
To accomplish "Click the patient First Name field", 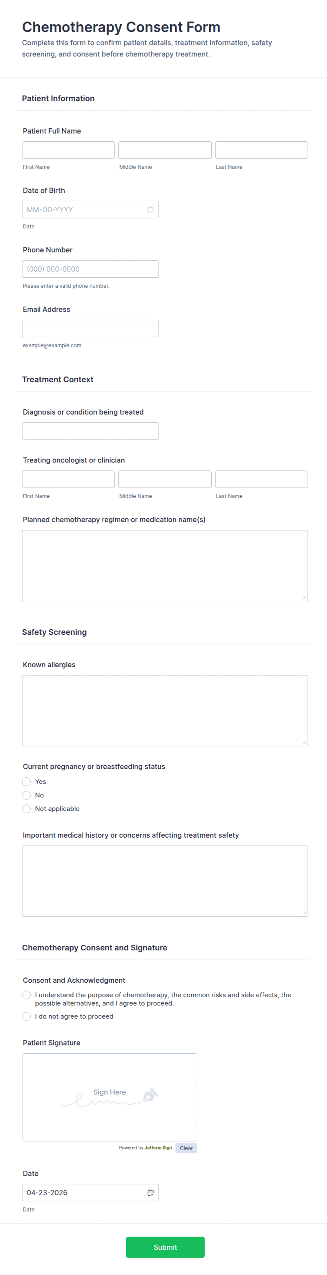I will pos(68,150).
